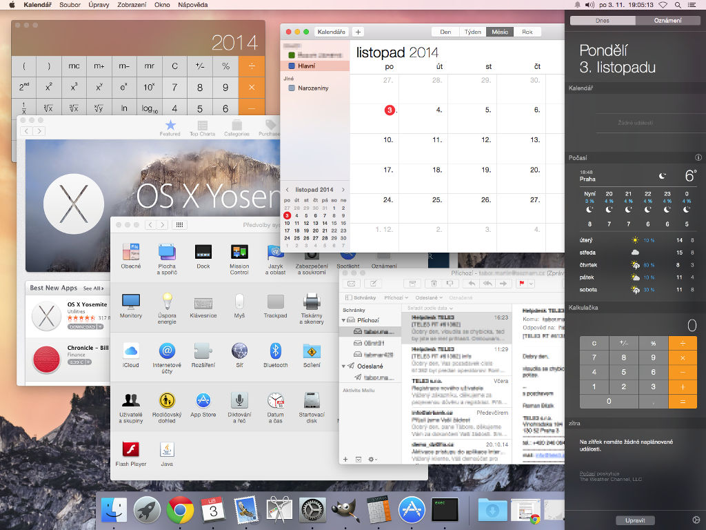Open Launchpad rocket icon in the Dock
The width and height of the screenshot is (706, 530).
[x=148, y=510]
